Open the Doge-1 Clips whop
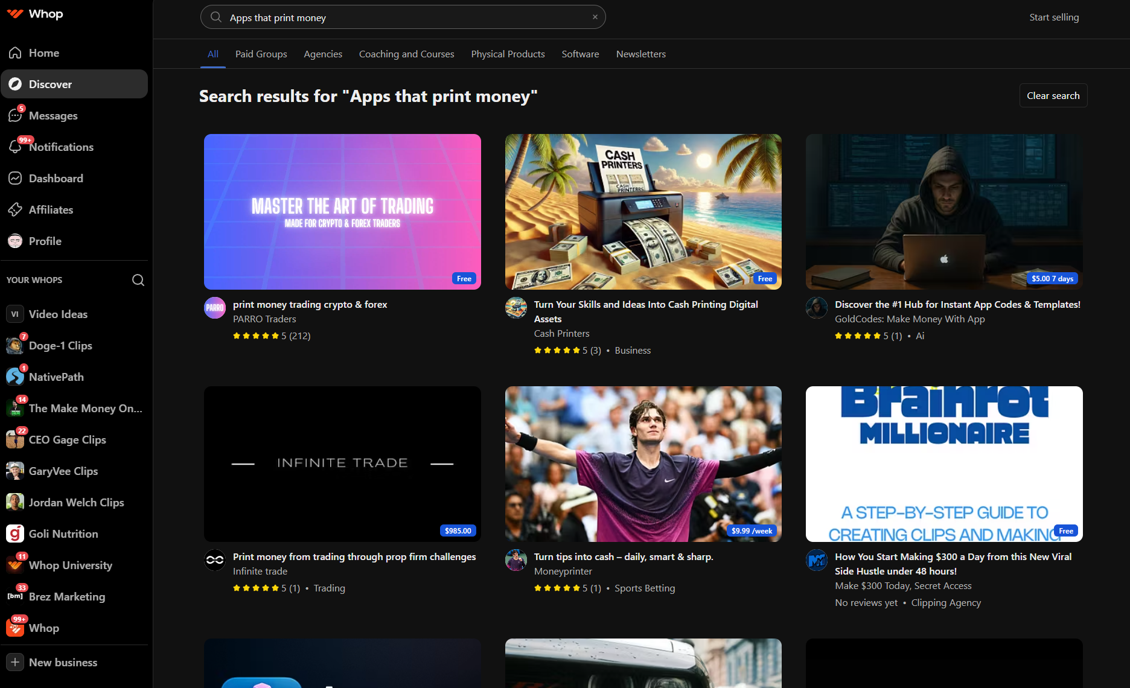Screen dimensions: 1130x688 click(x=60, y=346)
